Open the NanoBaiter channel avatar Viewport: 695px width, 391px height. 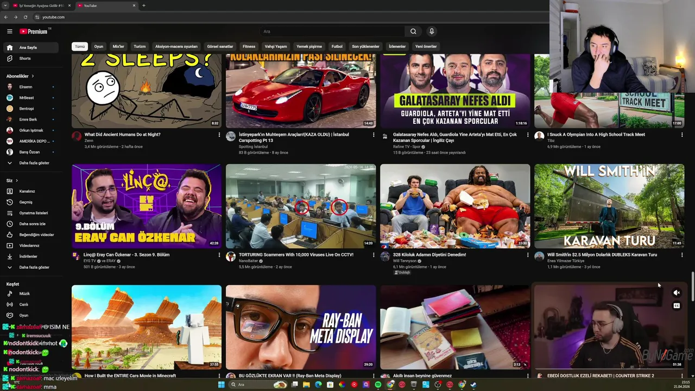[231, 256]
